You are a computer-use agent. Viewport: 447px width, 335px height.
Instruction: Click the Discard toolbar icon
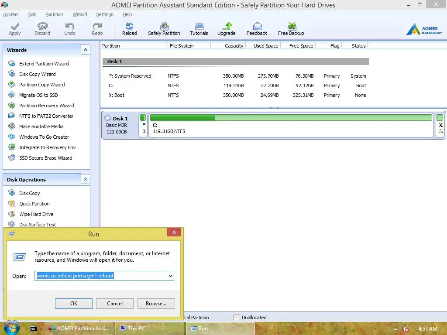pyautogui.click(x=42, y=29)
